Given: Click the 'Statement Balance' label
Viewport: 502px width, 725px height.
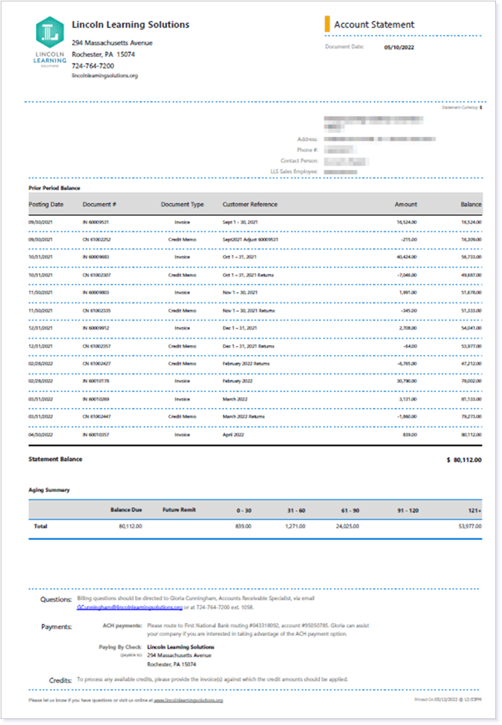Looking at the screenshot, I should [x=55, y=459].
